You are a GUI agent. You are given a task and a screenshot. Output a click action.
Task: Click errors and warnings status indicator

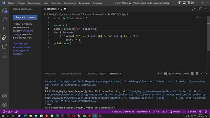point(8,111)
